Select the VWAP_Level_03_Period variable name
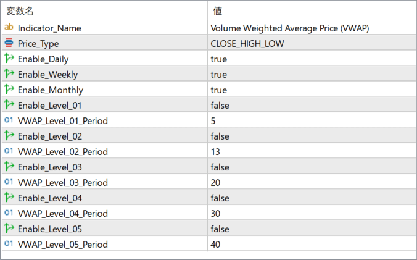 (63, 183)
